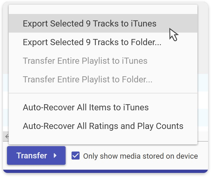Image resolution: width=211 pixels, height=177 pixels.
Task: Click the left scroll arrow beside the menu
Action: (6, 136)
